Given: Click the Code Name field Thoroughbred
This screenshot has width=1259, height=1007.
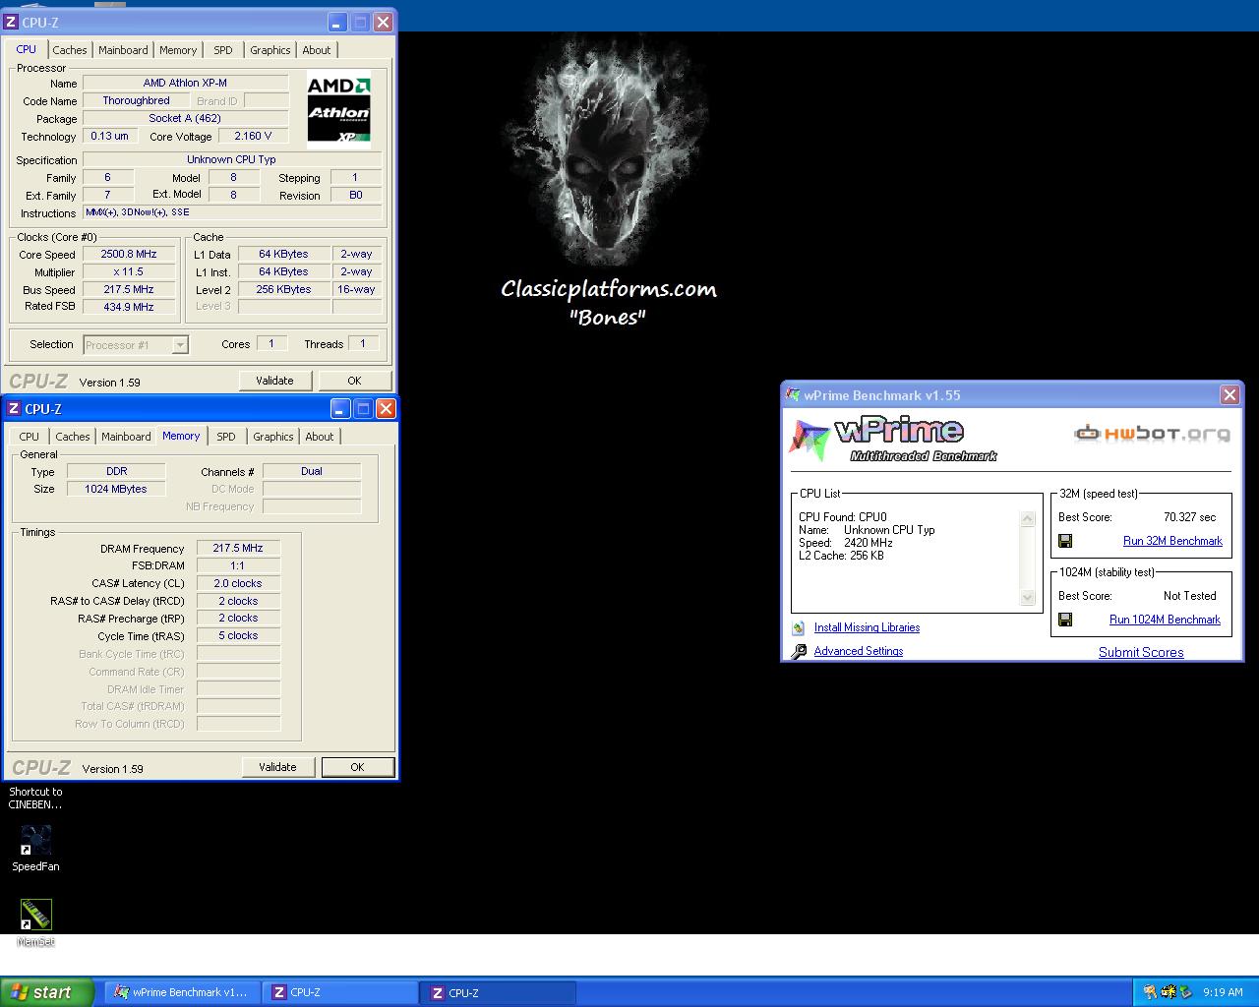Looking at the screenshot, I should (137, 100).
